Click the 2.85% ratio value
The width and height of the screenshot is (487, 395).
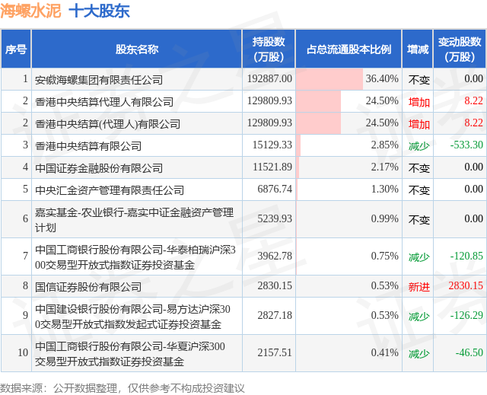pyautogui.click(x=384, y=145)
